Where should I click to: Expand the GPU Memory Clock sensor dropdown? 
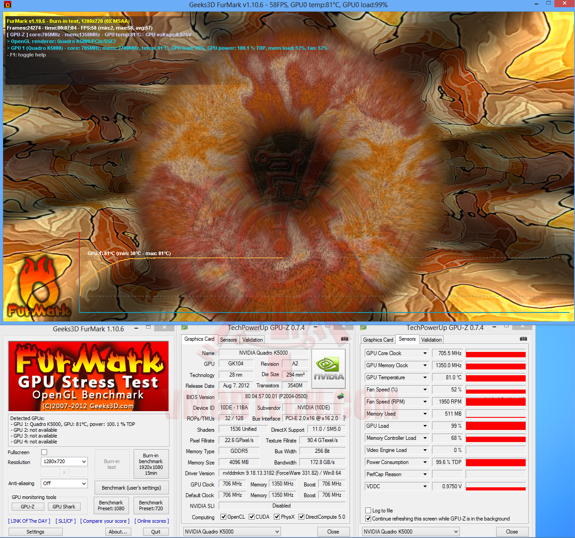(x=425, y=365)
